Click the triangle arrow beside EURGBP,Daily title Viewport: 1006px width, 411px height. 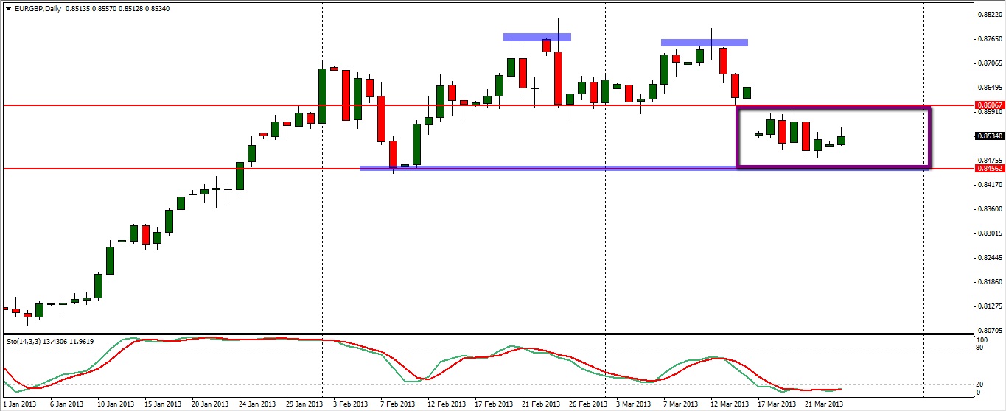point(7,9)
